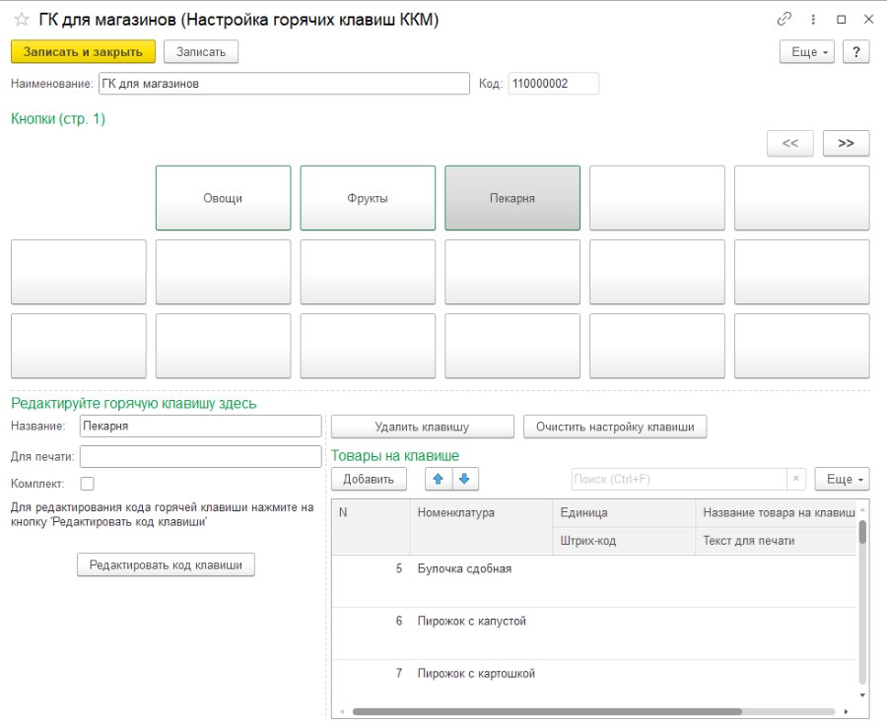Viewport: 887px width, 728px height.
Task: Select the Пекарня hotkey button
Action: click(x=512, y=198)
